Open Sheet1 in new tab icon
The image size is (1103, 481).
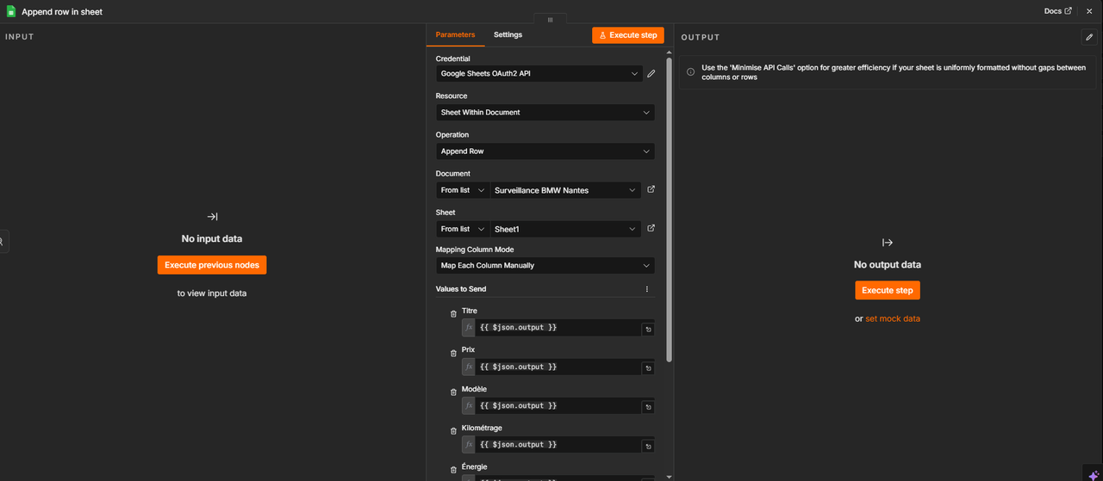pos(651,228)
